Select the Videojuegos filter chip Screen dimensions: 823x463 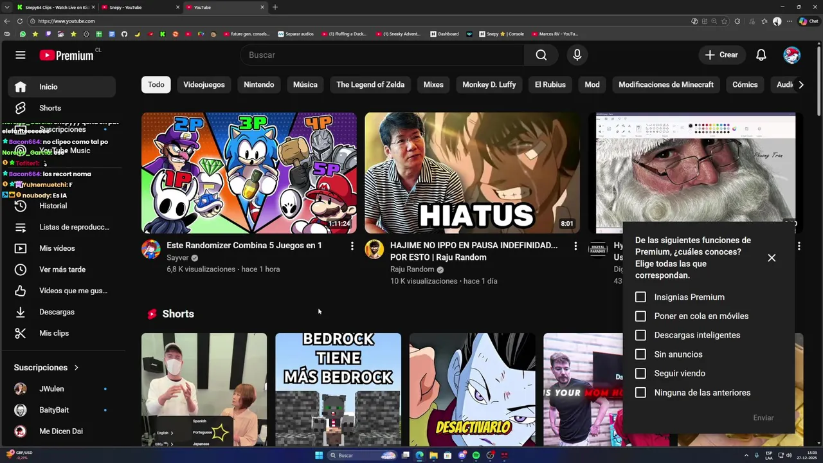click(x=204, y=85)
